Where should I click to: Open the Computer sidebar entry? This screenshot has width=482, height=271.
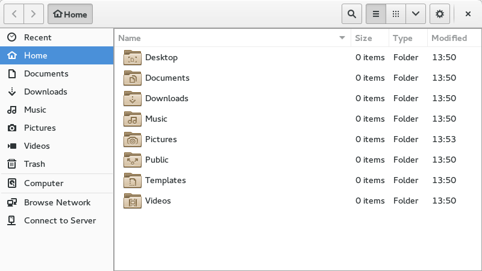click(57, 183)
